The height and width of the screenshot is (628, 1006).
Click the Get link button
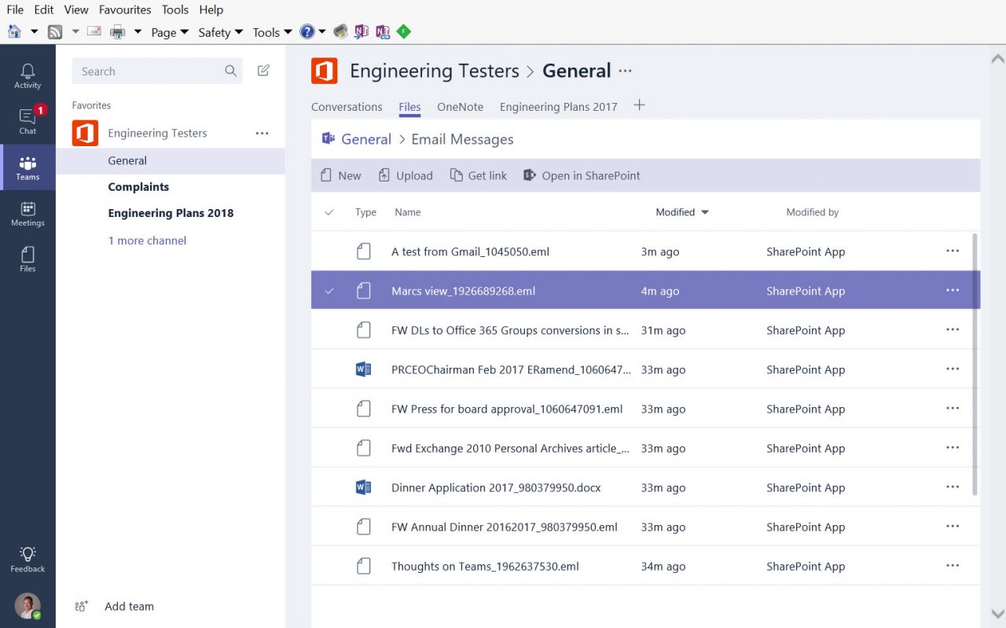point(479,175)
